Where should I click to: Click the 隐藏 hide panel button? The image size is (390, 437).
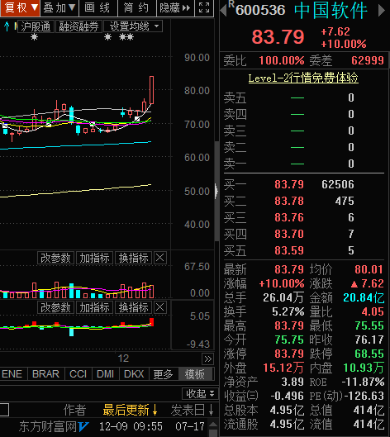175,7
